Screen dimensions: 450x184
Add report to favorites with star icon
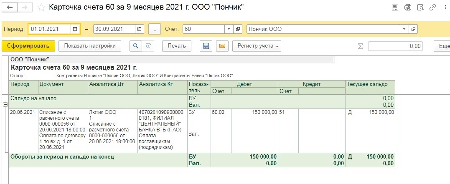click(x=41, y=8)
